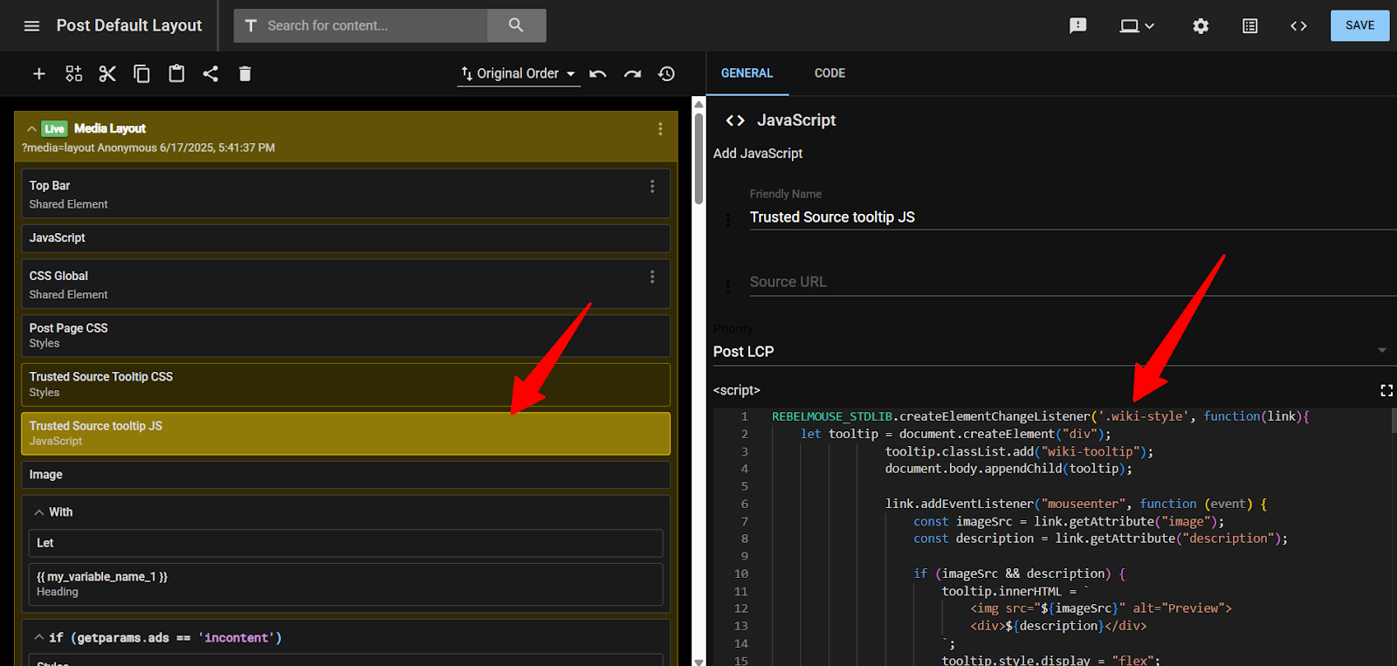Click the left panel scrollbar thumb
1397x666 pixels.
tap(698, 157)
